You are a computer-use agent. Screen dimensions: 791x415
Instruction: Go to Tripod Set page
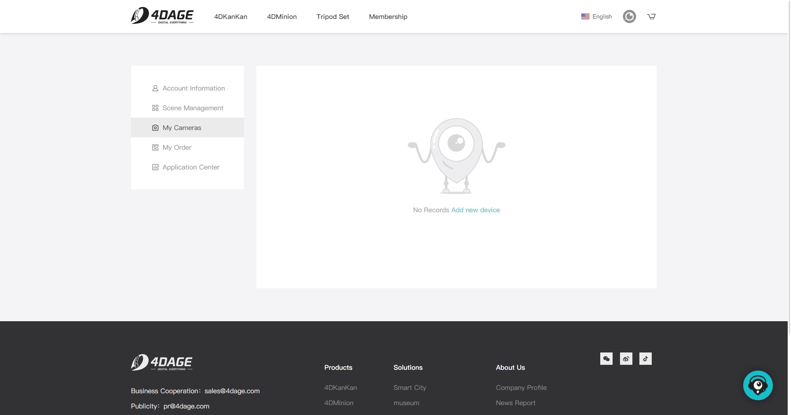point(332,17)
